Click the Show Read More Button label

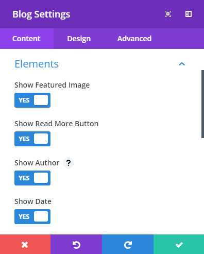coord(57,124)
